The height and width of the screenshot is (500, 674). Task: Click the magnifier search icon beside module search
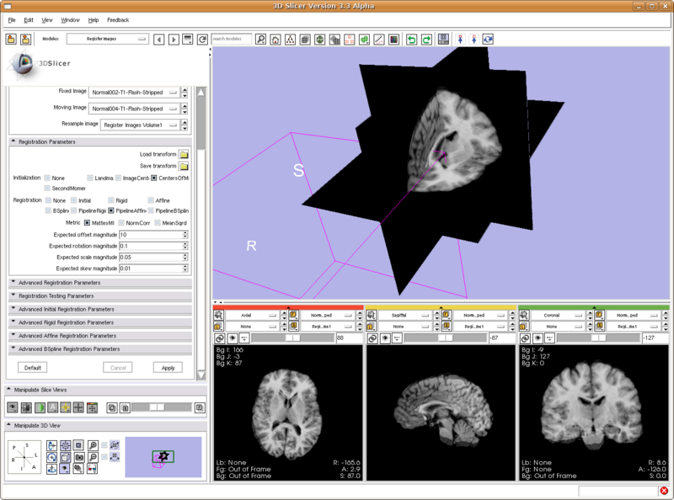pyautogui.click(x=261, y=39)
